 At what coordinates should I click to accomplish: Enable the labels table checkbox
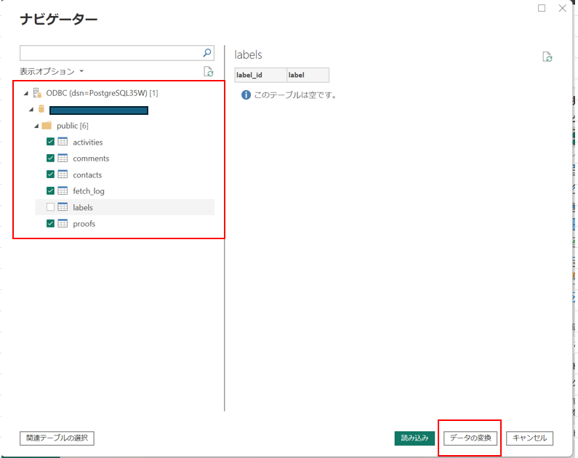(50, 207)
